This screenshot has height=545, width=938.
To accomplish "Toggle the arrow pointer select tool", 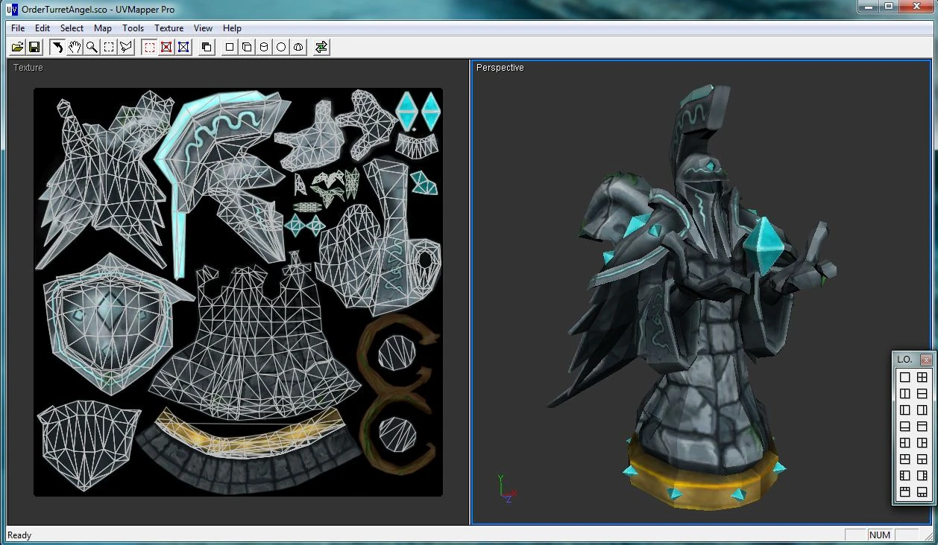I will click(x=57, y=47).
